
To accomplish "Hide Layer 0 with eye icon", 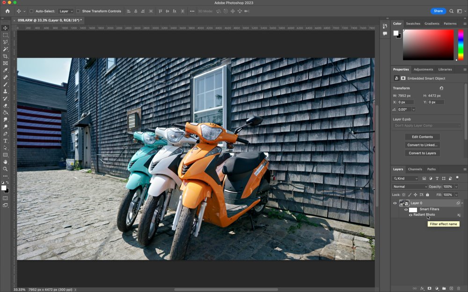I will (395, 203).
